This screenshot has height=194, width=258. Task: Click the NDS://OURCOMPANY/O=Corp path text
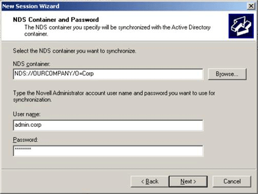coord(54,74)
